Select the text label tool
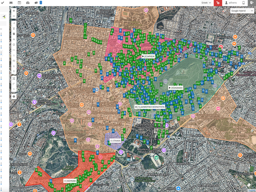This screenshot has width=256, height=192. coord(14,29)
